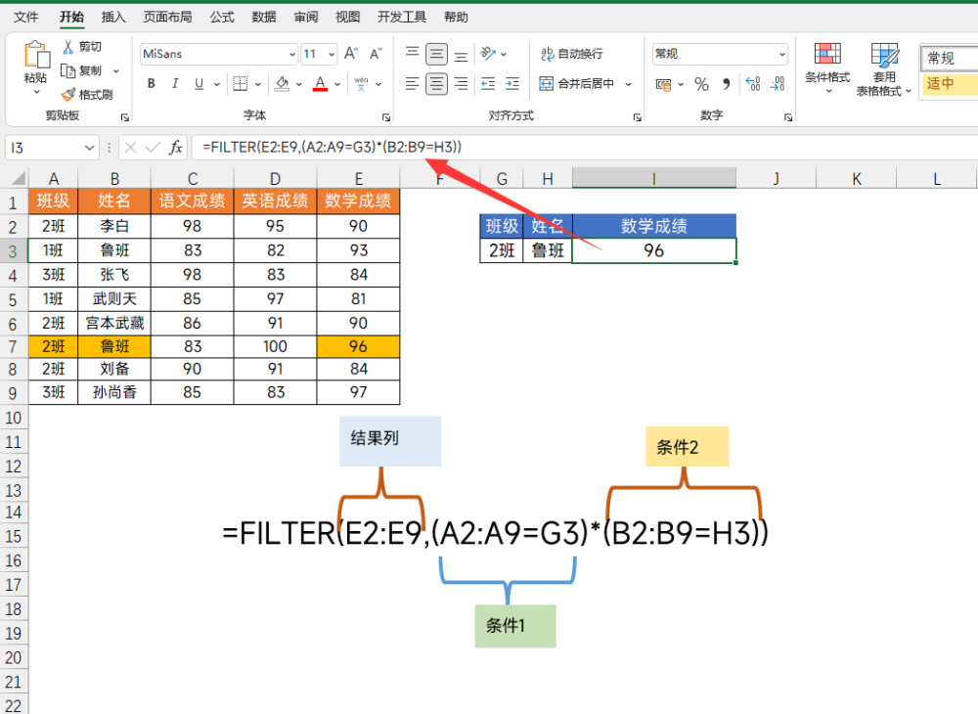Image resolution: width=978 pixels, height=714 pixels.
Task: Click the Increase Indent icon
Action: tap(513, 84)
